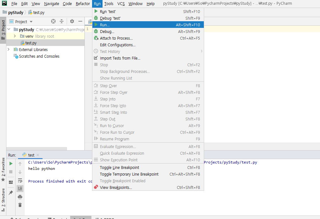This screenshot has height=219, width=320.
Task: Expand External Libraries node
Action: pyautogui.click(x=9, y=49)
